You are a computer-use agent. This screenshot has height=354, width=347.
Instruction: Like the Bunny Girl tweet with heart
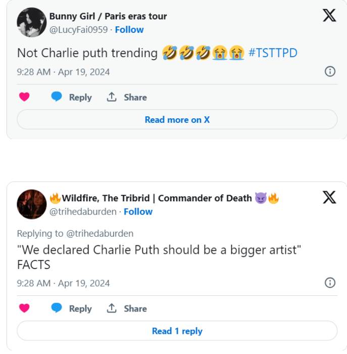(24, 97)
